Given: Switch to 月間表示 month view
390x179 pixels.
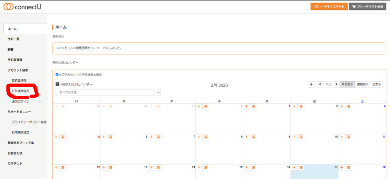Looking at the screenshot, I should [347, 84].
